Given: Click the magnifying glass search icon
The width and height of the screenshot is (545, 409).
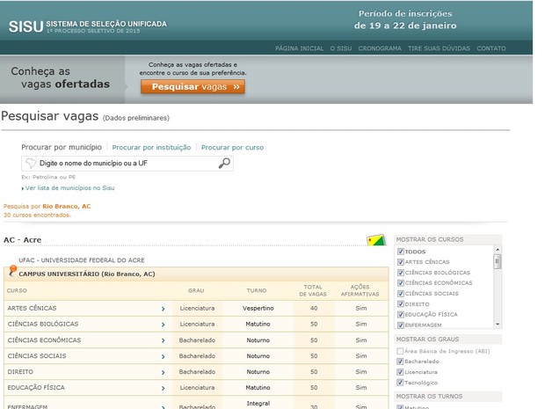Looking at the screenshot, I should pos(224,163).
